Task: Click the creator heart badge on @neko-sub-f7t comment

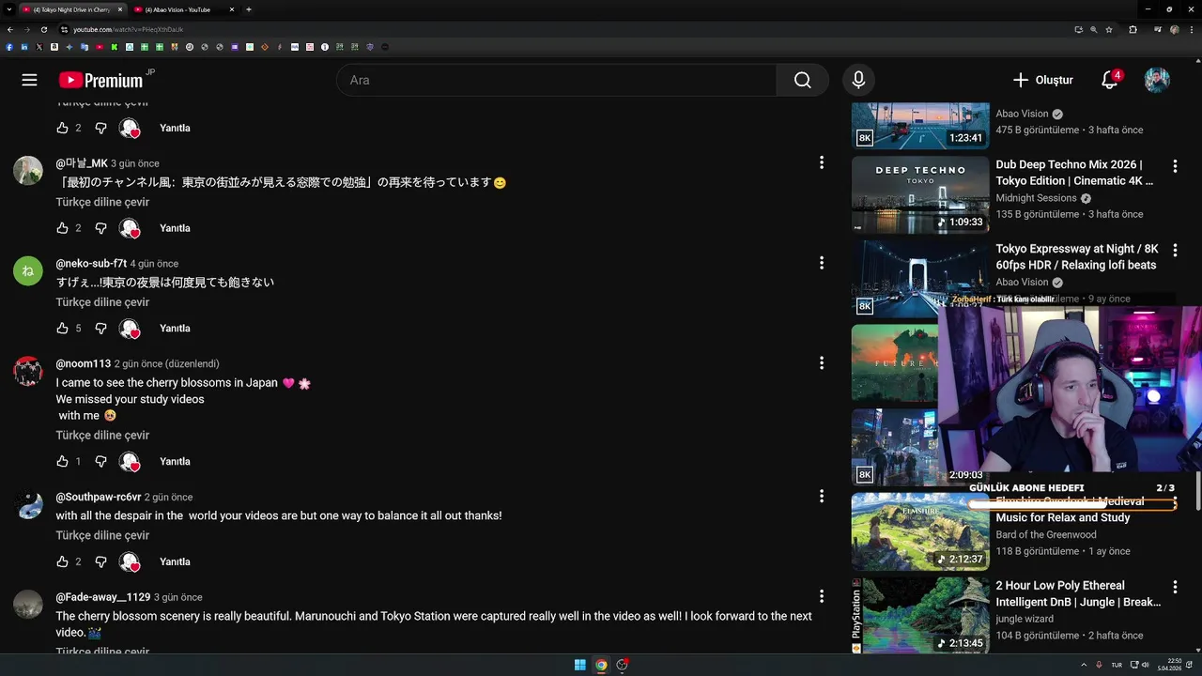Action: click(x=130, y=329)
